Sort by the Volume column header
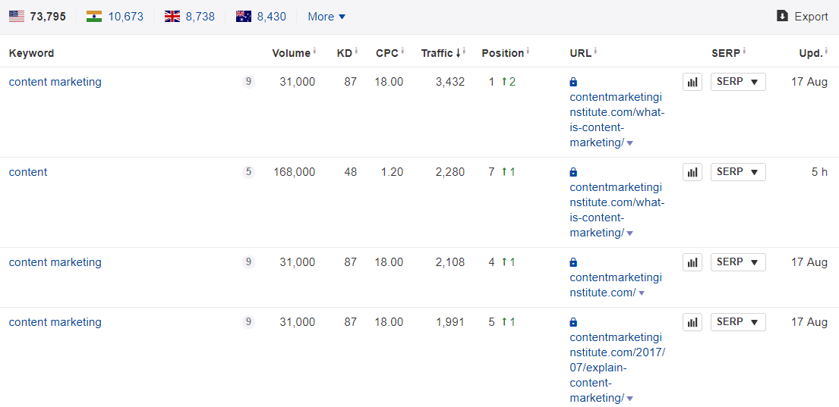Viewport: 839px width, 407px height. [x=292, y=53]
